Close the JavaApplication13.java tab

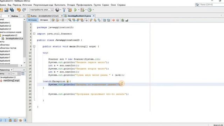click(93, 16)
